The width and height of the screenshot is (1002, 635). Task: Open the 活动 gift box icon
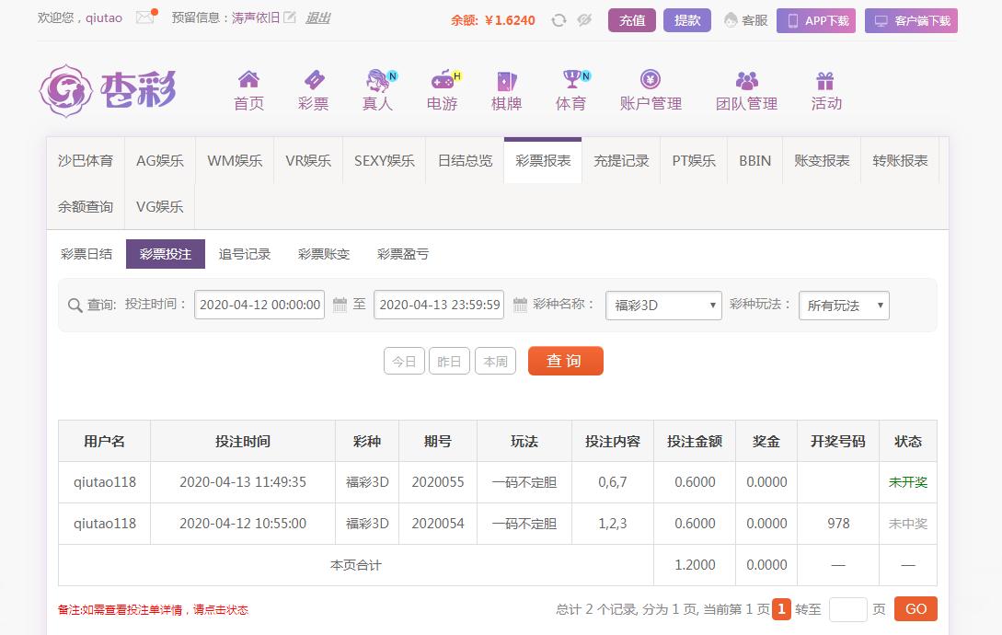point(825,80)
